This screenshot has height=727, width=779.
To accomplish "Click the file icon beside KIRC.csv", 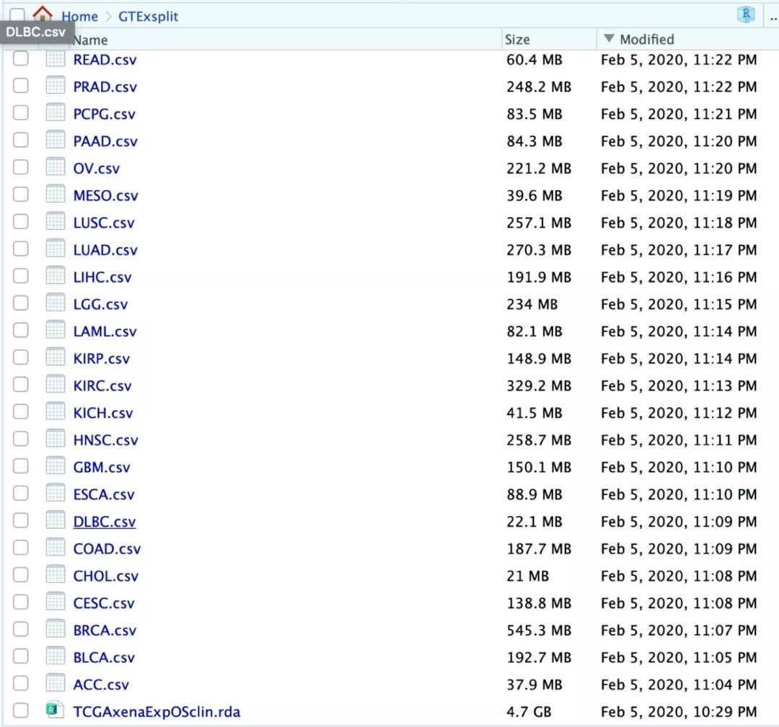I will 55,384.
